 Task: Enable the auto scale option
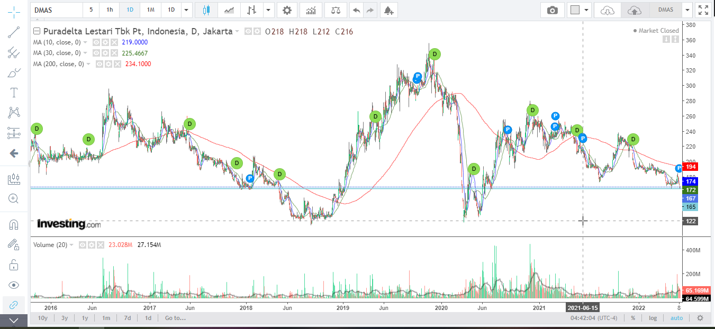pyautogui.click(x=676, y=318)
